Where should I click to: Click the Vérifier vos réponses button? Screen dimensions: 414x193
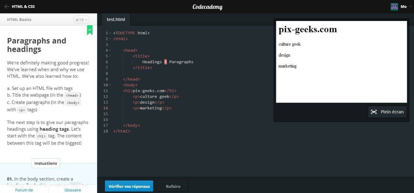pyautogui.click(x=129, y=186)
